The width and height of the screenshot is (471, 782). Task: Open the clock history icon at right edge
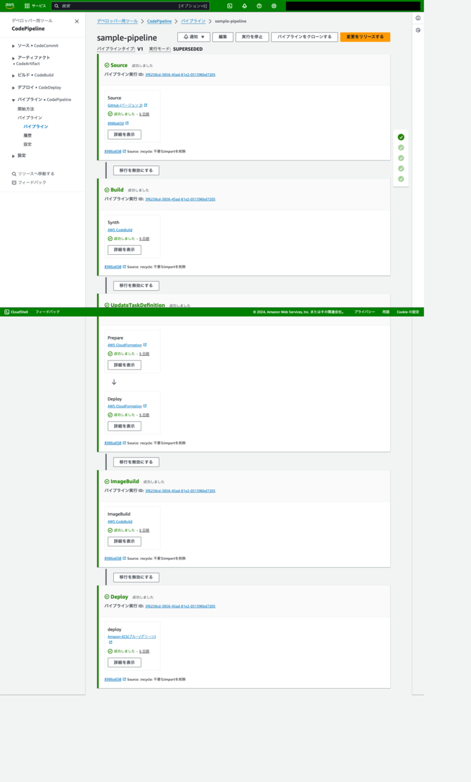click(x=418, y=30)
